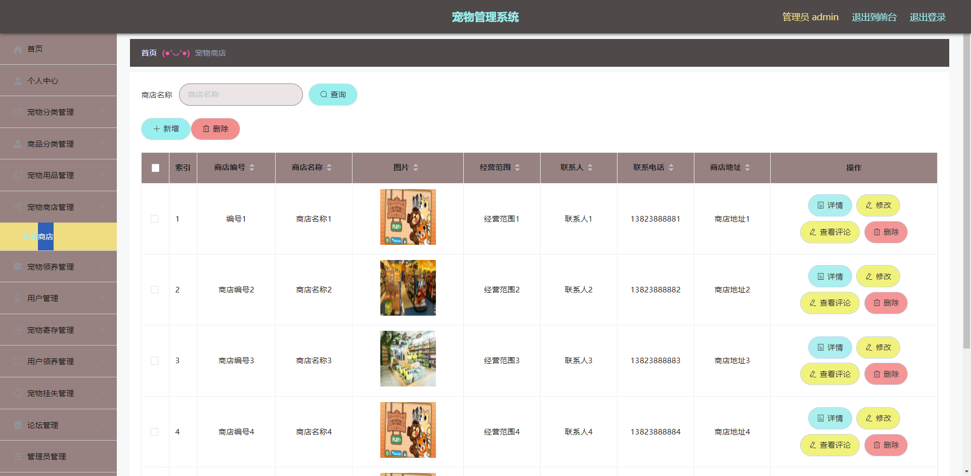Open 详情 for 商店名称1
Image resolution: width=971 pixels, height=476 pixels.
[829, 205]
